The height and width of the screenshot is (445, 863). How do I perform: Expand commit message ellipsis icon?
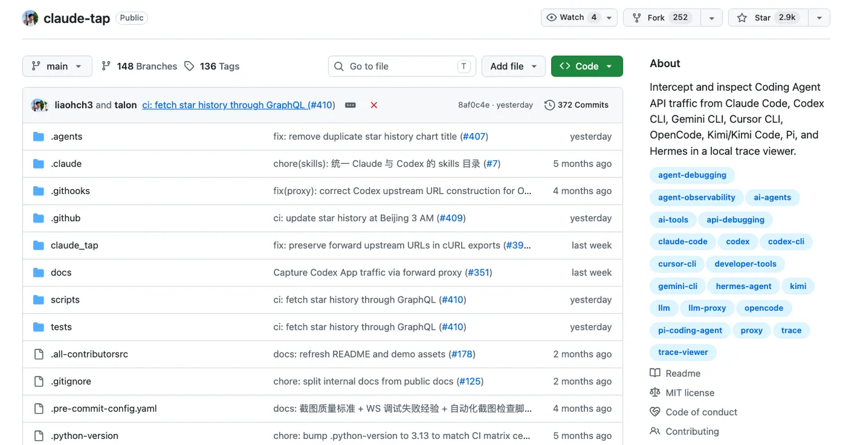[x=351, y=105]
